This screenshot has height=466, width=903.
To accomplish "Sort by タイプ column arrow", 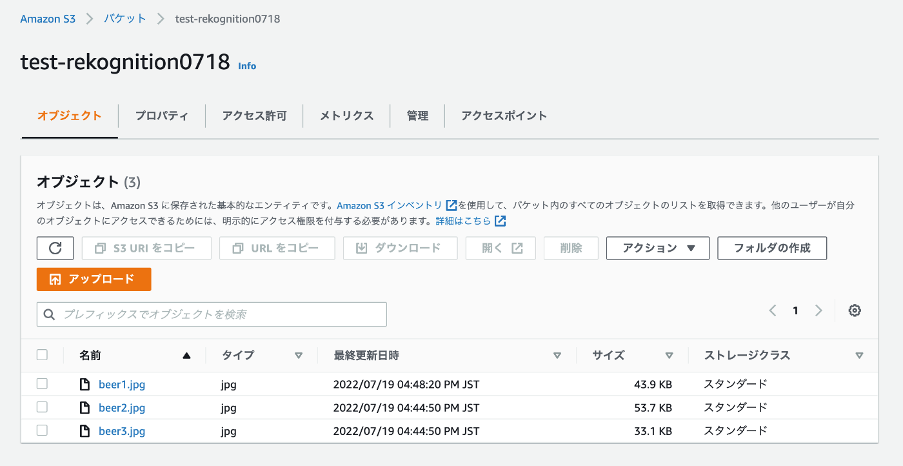I will tap(299, 356).
